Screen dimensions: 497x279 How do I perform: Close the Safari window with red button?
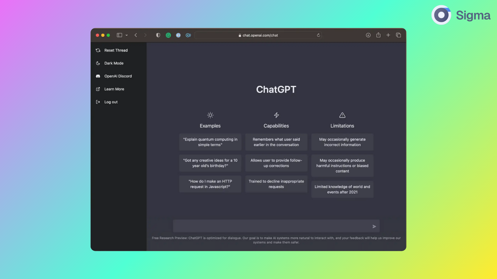point(97,35)
